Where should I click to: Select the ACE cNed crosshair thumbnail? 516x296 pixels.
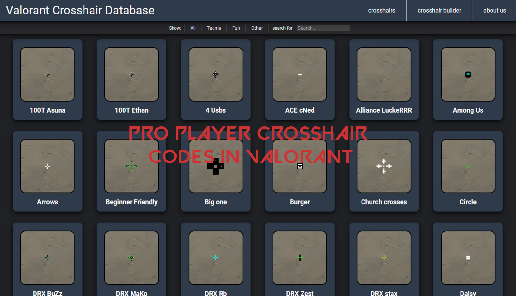click(x=300, y=74)
